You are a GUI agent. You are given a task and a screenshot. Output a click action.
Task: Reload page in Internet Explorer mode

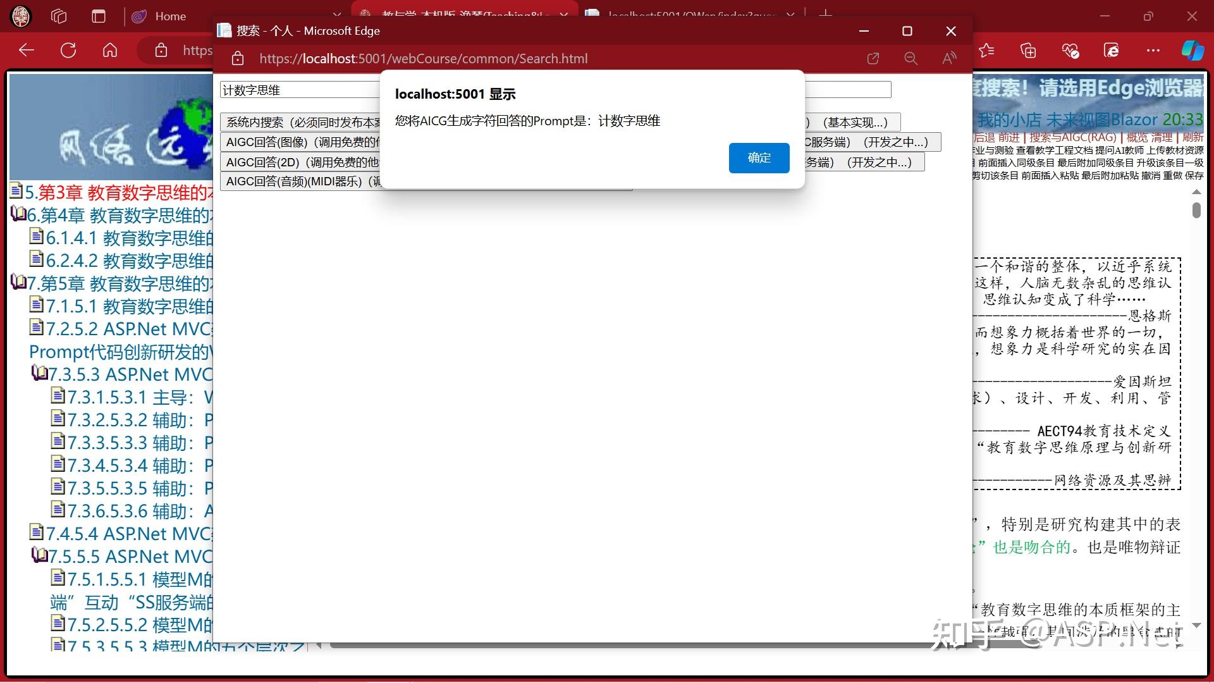click(x=1112, y=51)
